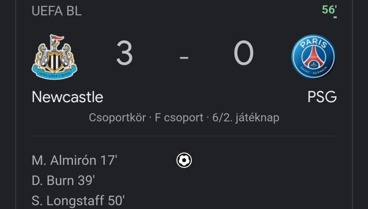Tap the soccer ball goals icon
Screen dimensions: 368x209
pos(184,160)
